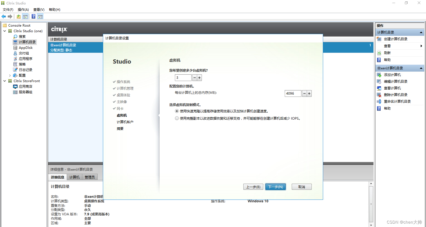Screen dimensions: 426x227
Task: Click the 应用商店 icon under StoreFront
Action: (15, 87)
